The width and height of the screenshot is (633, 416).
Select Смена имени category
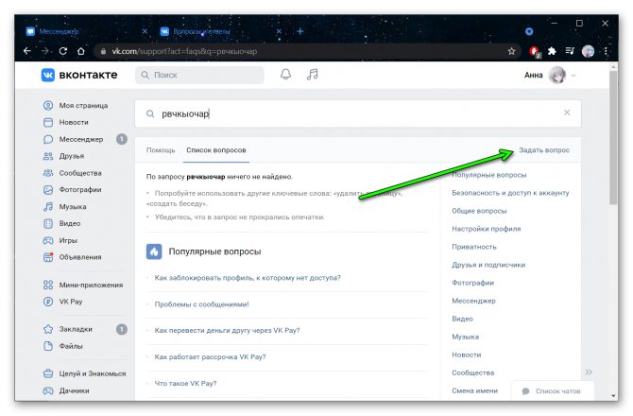pos(474,391)
